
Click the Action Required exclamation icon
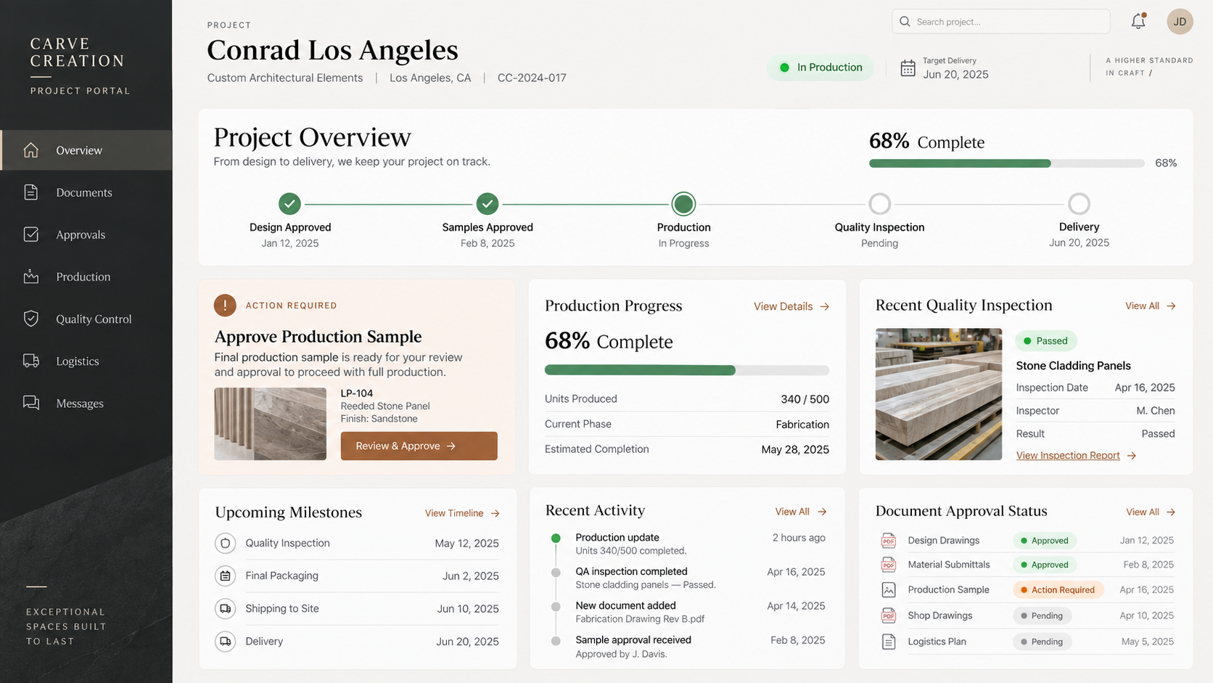(x=225, y=306)
